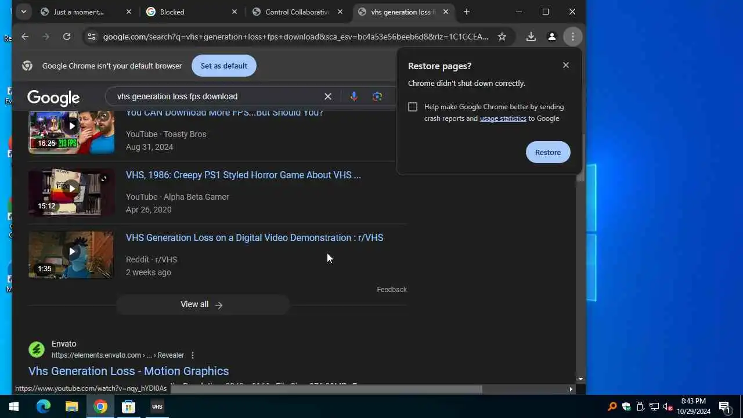The width and height of the screenshot is (743, 418).
Task: Reload the current page
Action: point(67,37)
